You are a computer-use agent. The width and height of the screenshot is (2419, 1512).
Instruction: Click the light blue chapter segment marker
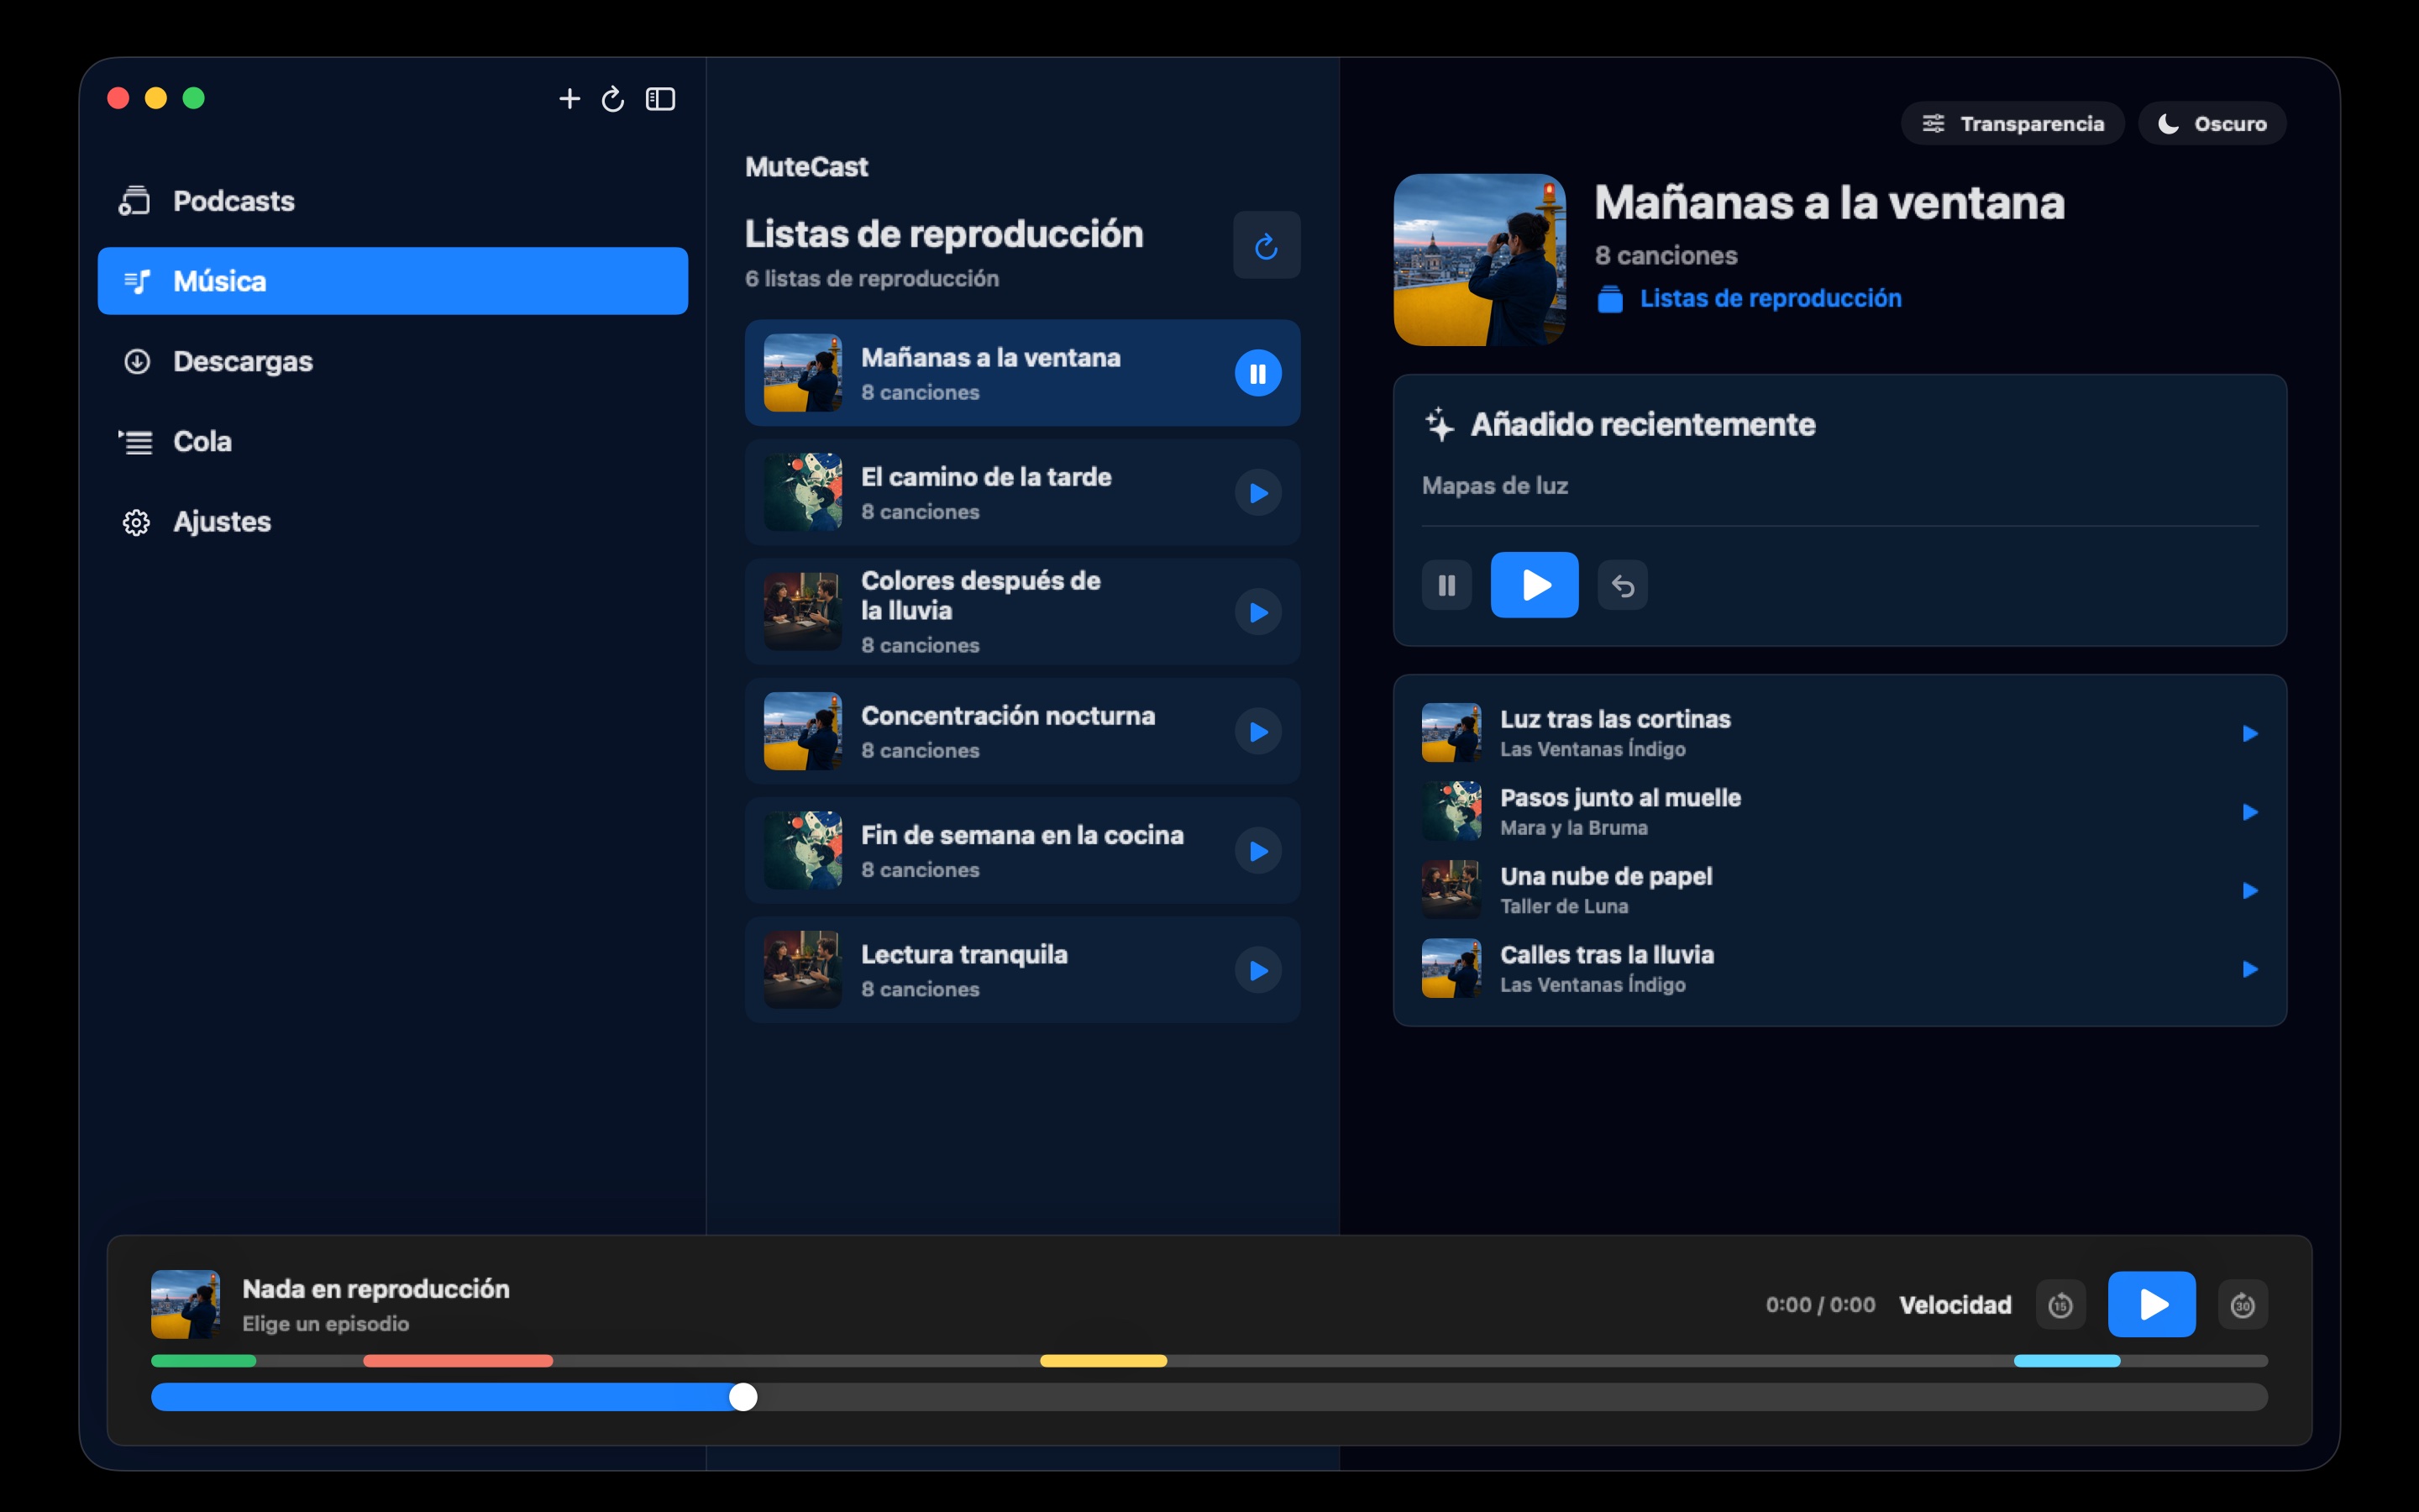(x=2066, y=1361)
